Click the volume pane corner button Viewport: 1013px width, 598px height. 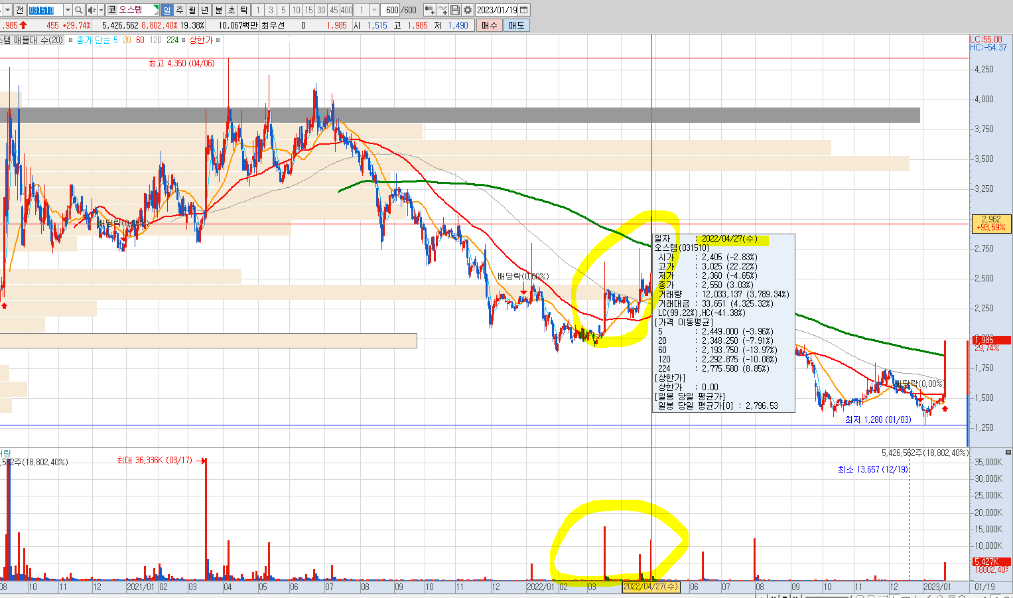(1008, 452)
